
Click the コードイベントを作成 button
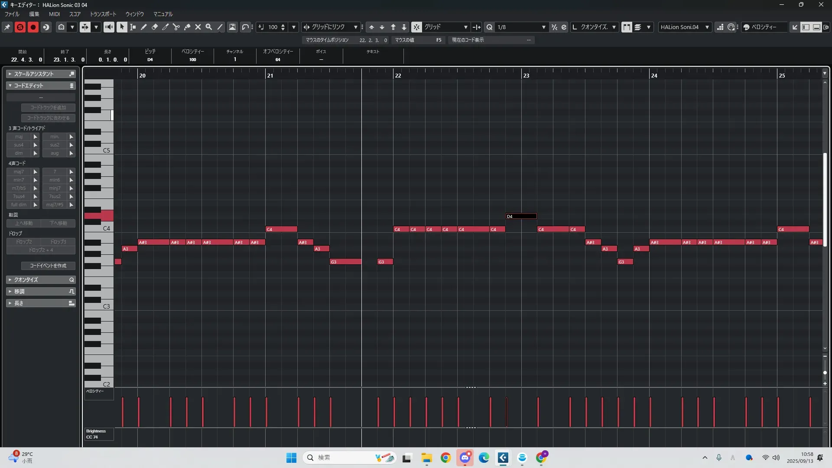pyautogui.click(x=48, y=266)
